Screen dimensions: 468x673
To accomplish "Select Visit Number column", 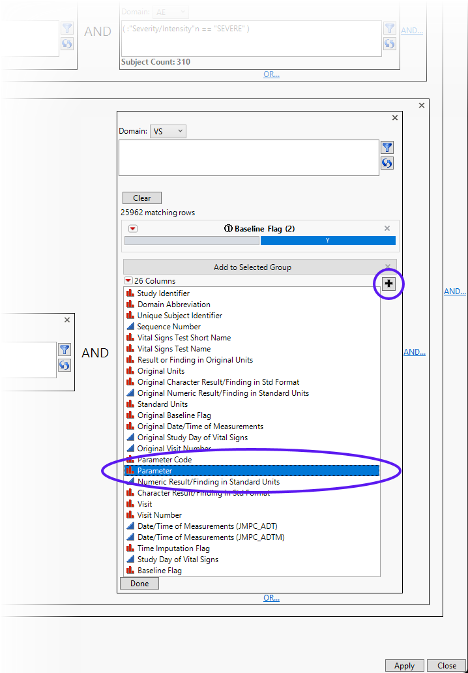I will pos(252,515).
